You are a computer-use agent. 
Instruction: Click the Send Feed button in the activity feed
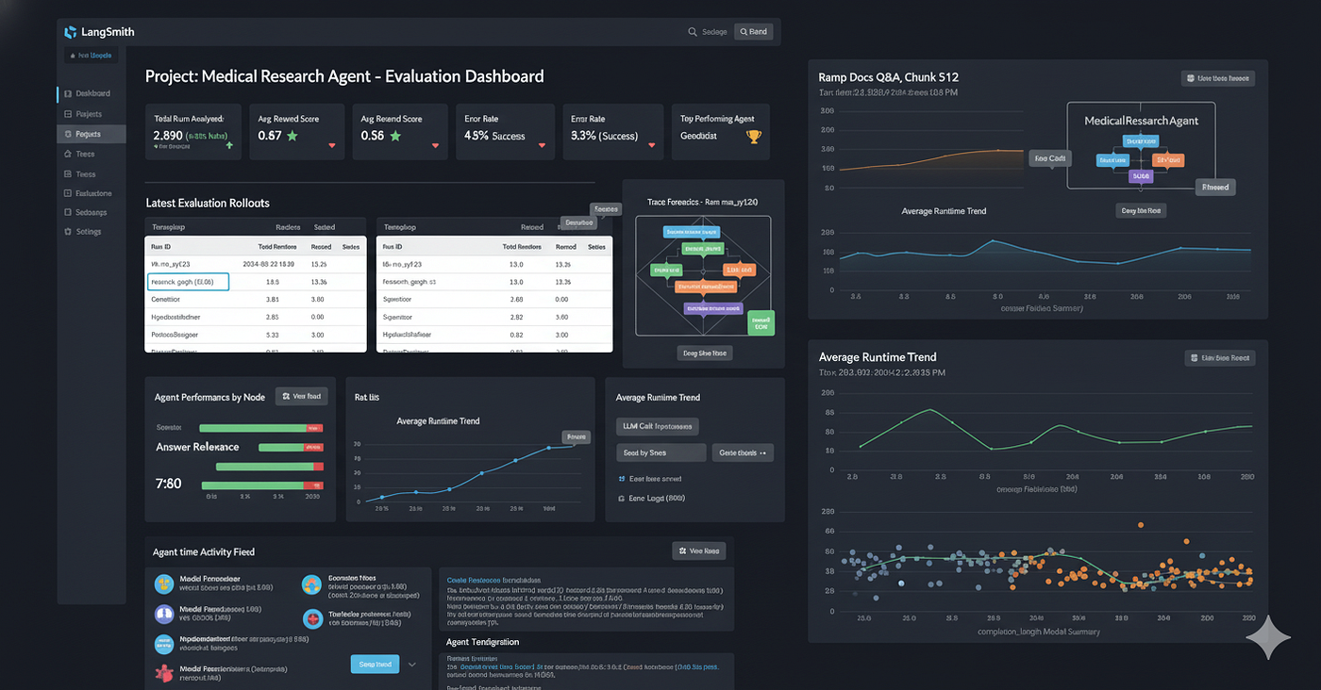click(375, 664)
